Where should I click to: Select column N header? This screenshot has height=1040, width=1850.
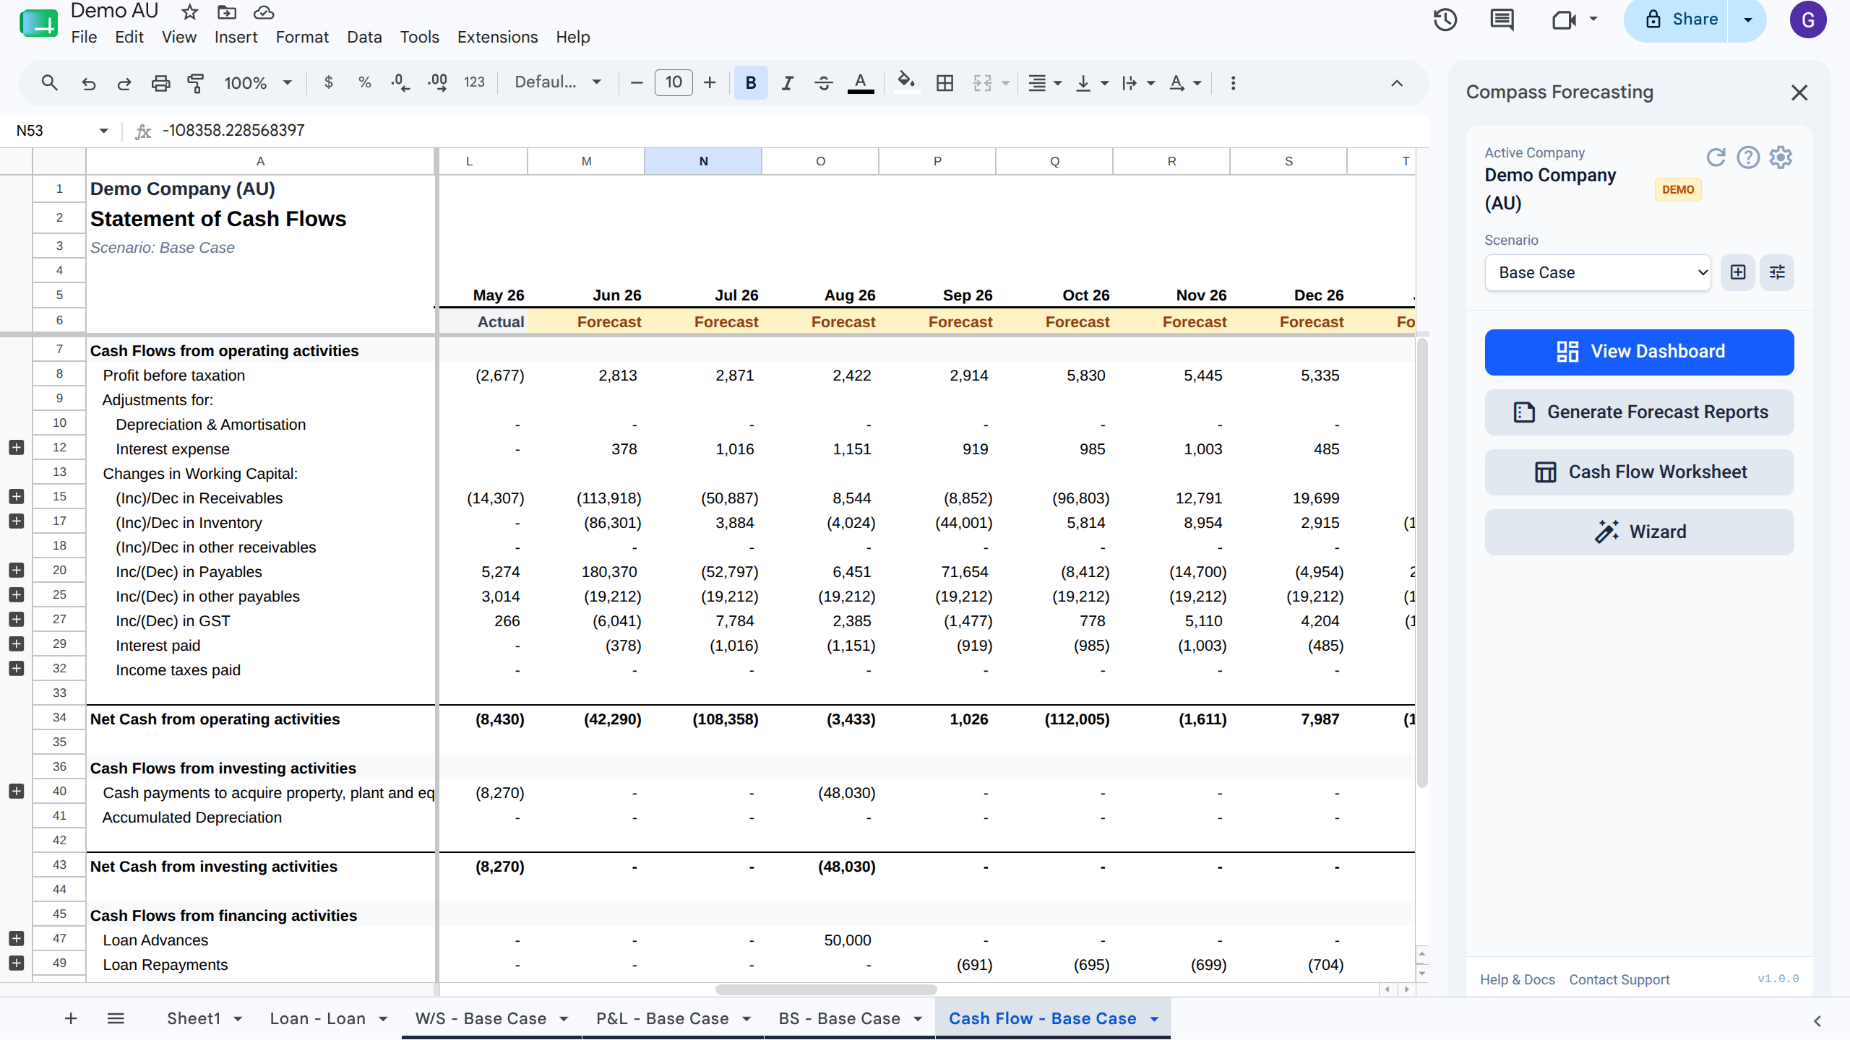click(x=703, y=161)
